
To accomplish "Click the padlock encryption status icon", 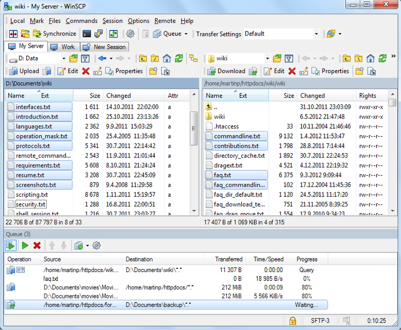I will 293,321.
